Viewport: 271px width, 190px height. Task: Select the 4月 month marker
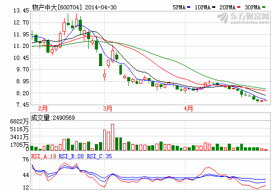188,109
